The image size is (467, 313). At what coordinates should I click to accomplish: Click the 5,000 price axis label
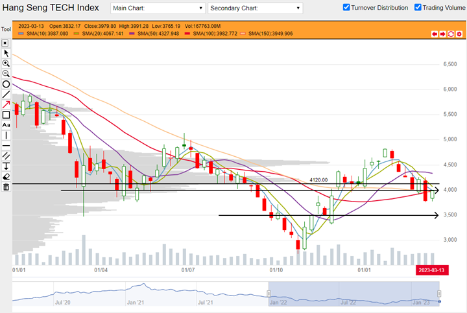(x=449, y=139)
